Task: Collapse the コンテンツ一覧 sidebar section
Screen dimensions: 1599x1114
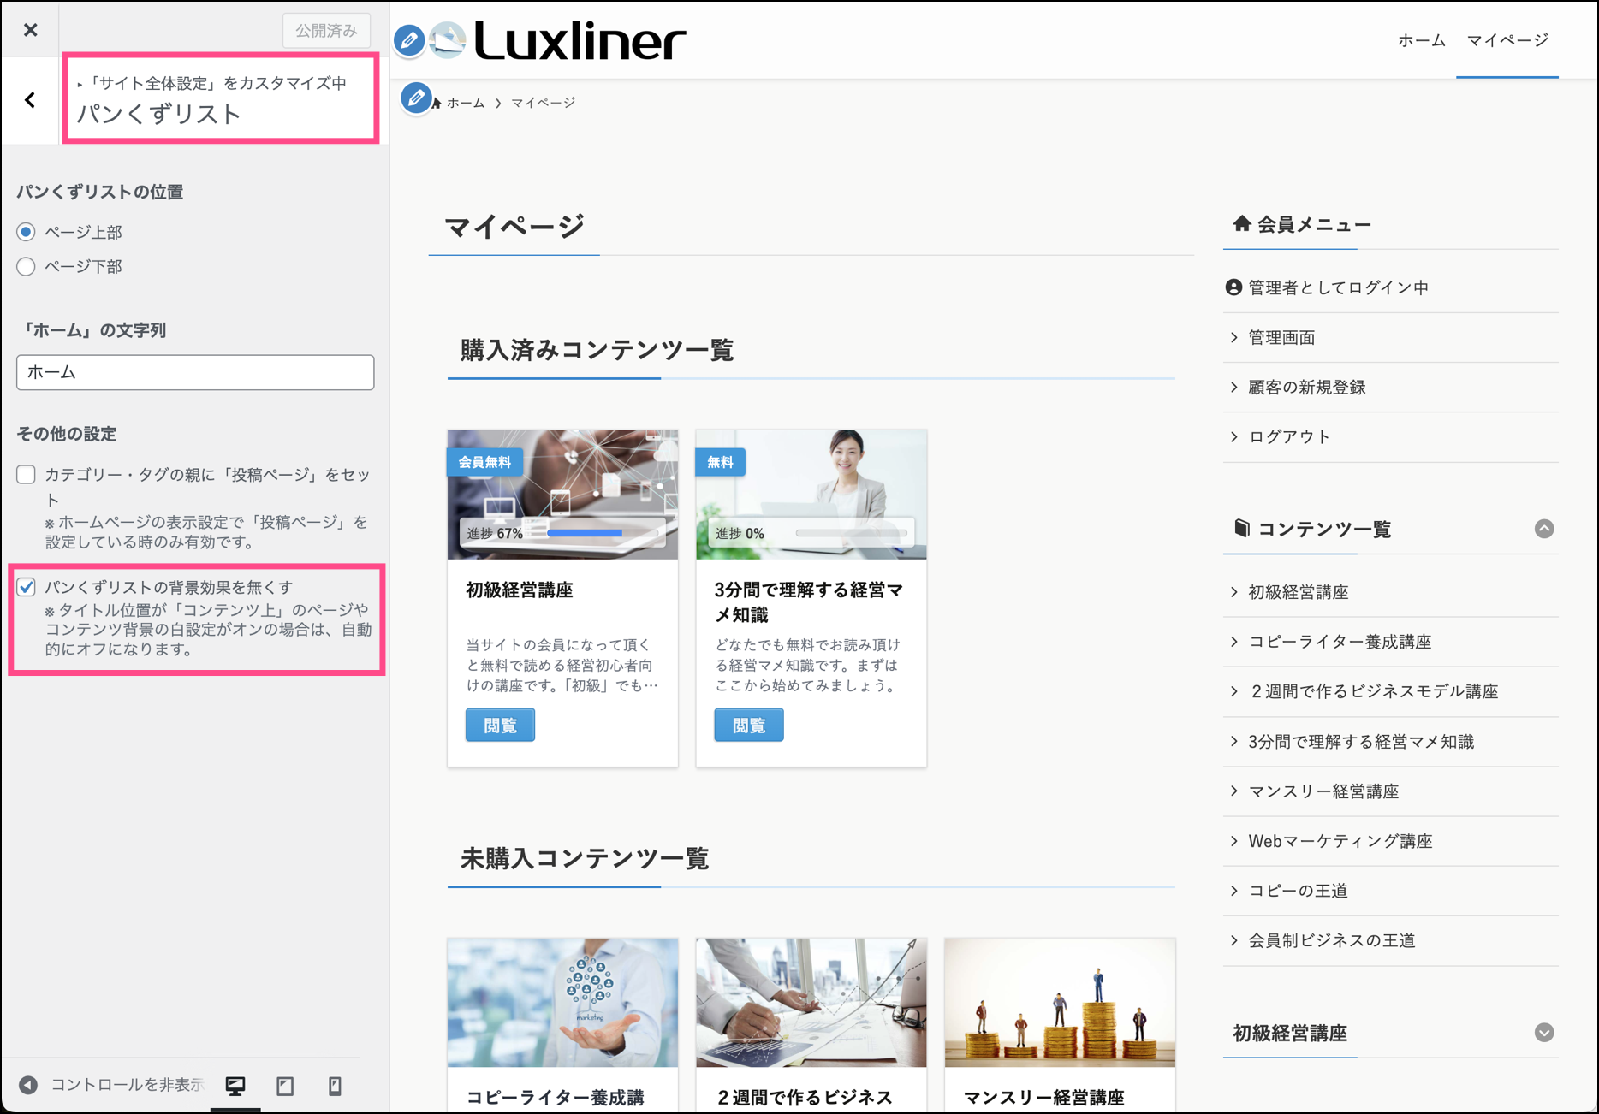Action: coord(1543,529)
